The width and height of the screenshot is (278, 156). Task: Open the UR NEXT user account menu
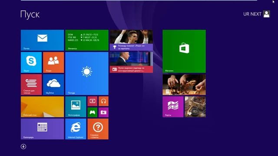click(257, 14)
